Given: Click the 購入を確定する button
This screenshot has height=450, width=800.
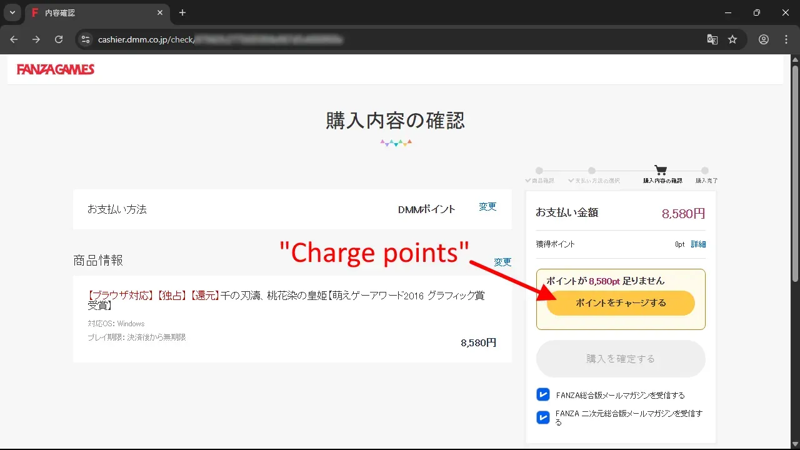Looking at the screenshot, I should click(x=621, y=359).
